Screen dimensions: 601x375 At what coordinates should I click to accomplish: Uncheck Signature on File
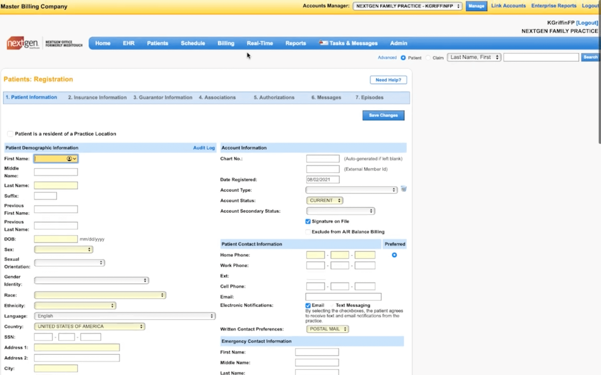(308, 221)
